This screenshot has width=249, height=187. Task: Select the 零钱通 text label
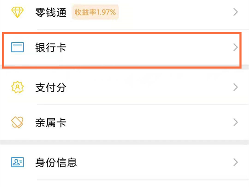(51, 12)
